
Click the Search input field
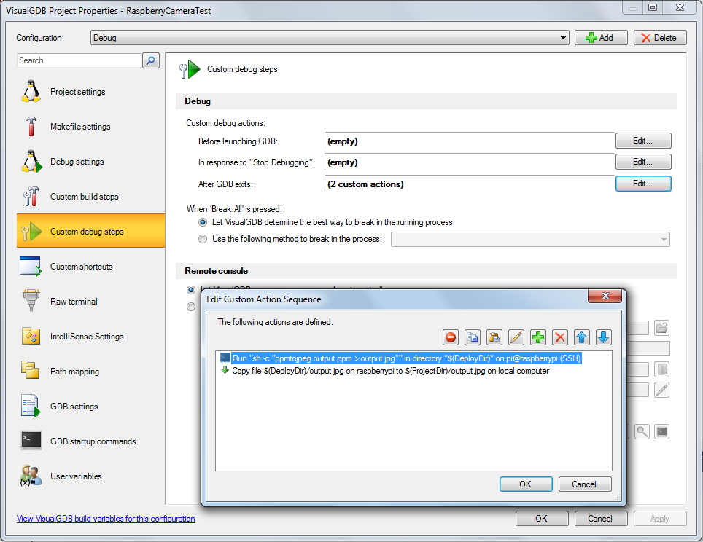[x=79, y=60]
